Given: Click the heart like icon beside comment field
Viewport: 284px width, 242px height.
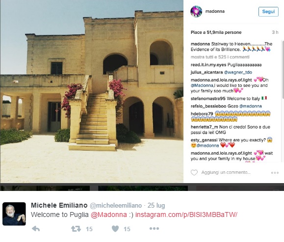Looking at the screenshot, I should point(194,172).
